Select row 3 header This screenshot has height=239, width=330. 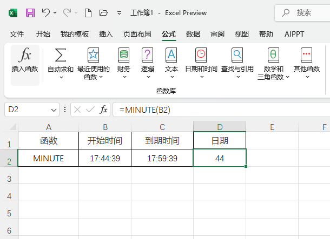[9, 175]
